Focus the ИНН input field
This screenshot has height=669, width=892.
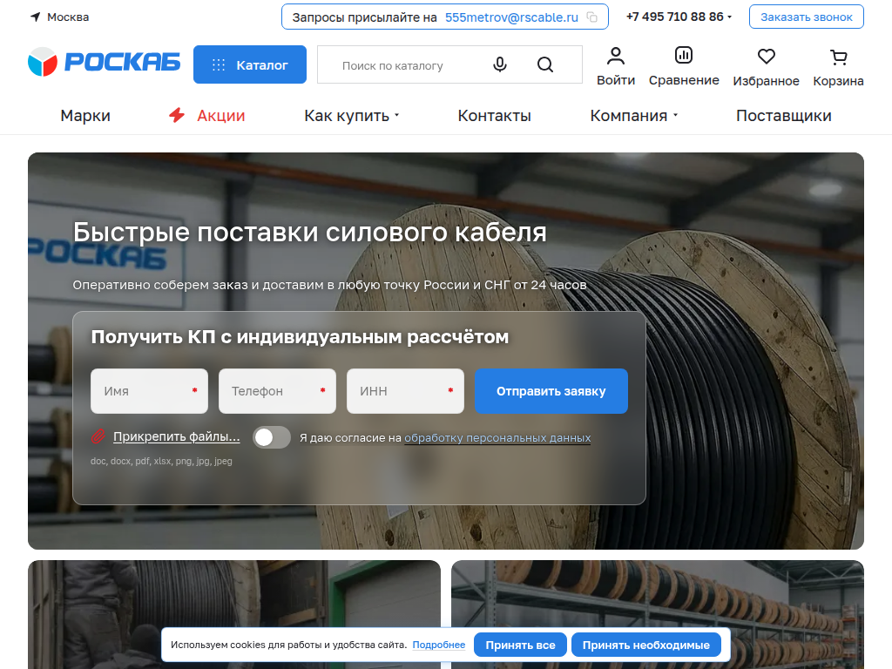(x=405, y=391)
